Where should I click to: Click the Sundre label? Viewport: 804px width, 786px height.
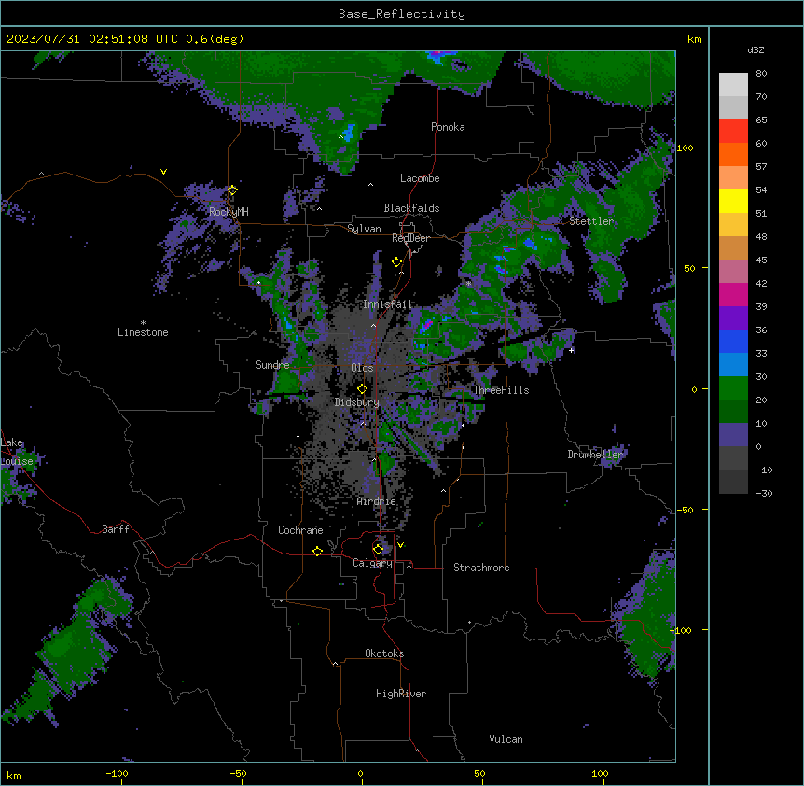tap(272, 365)
